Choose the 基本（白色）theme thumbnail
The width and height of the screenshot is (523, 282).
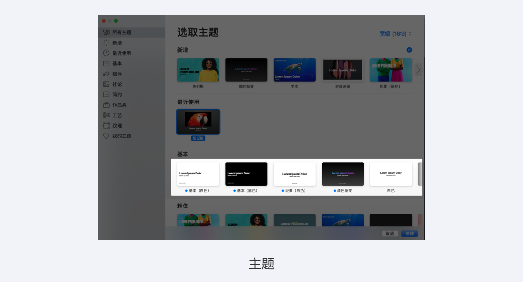(198, 174)
